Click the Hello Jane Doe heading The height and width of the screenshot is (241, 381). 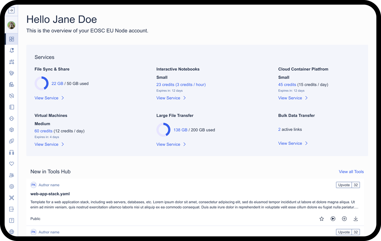[62, 19]
